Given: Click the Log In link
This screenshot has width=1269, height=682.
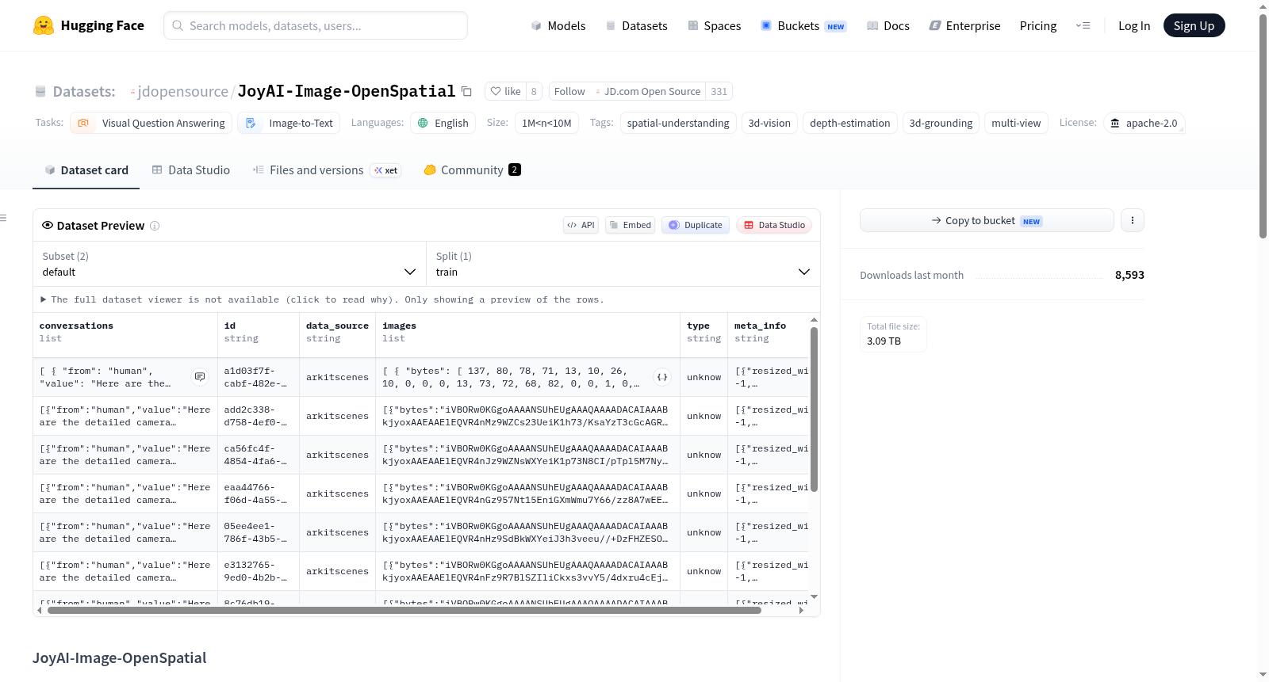Looking at the screenshot, I should (1134, 25).
